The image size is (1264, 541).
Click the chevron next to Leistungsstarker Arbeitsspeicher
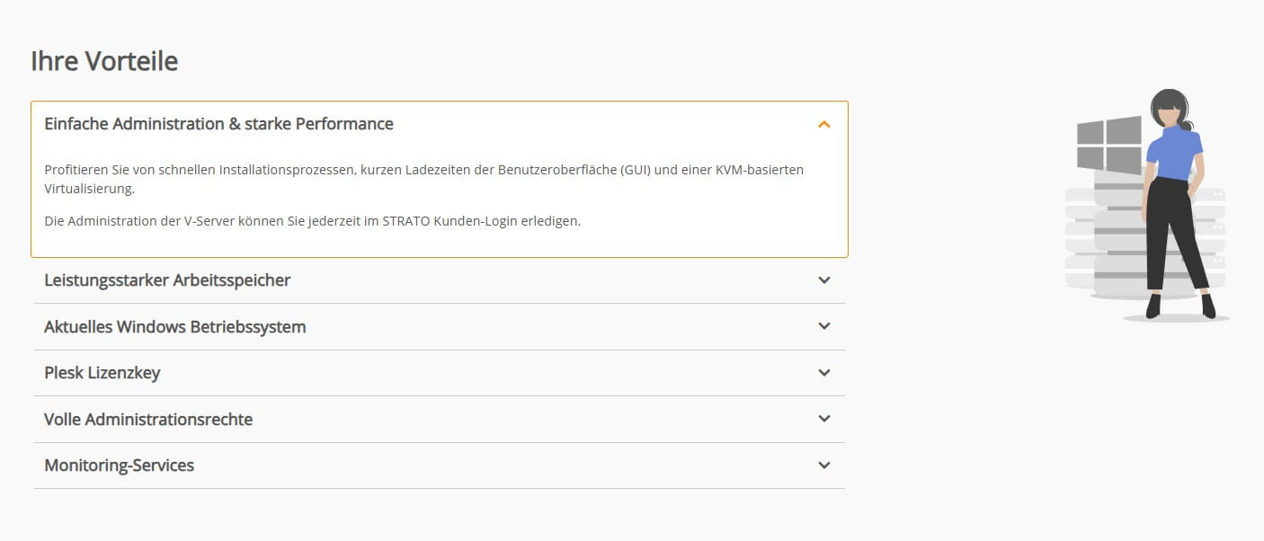[x=823, y=279]
